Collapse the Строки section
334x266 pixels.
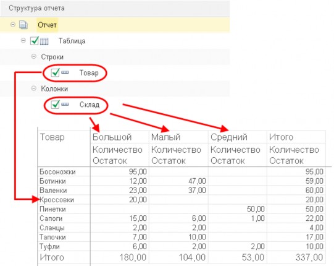click(x=33, y=56)
